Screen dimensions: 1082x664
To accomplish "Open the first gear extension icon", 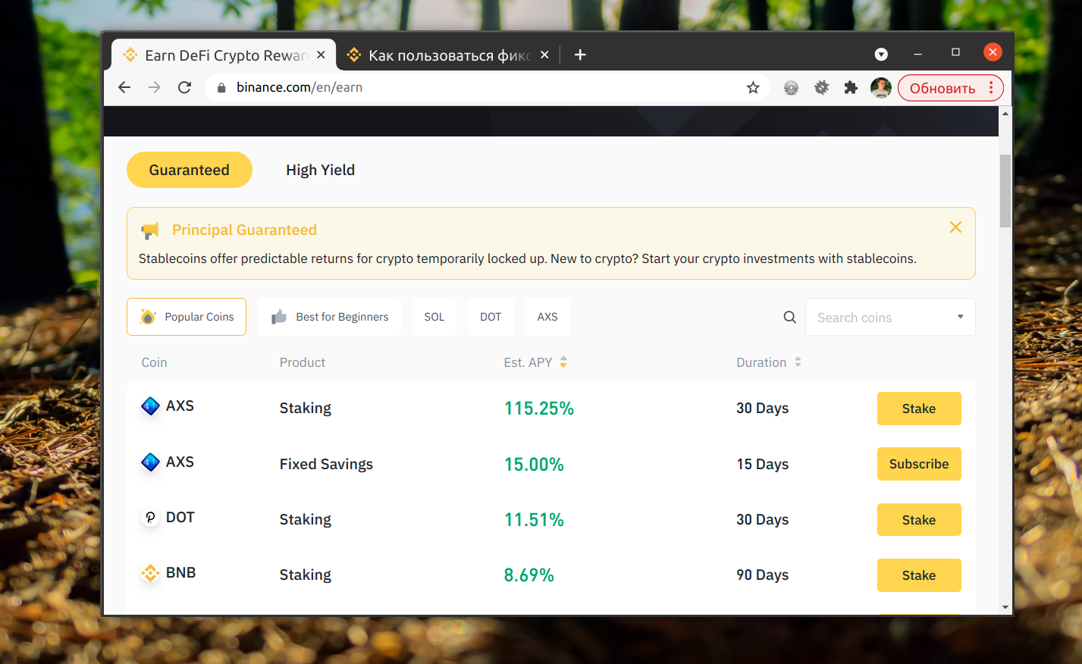I will pyautogui.click(x=791, y=88).
